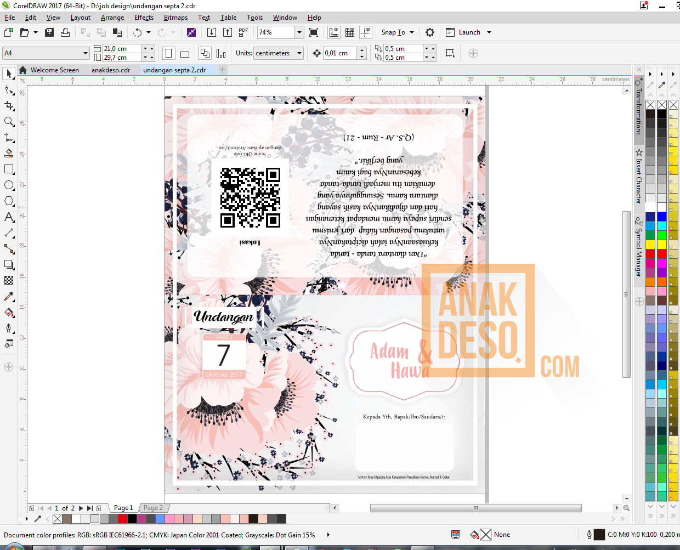
Task: Open the Window menu
Action: click(285, 18)
